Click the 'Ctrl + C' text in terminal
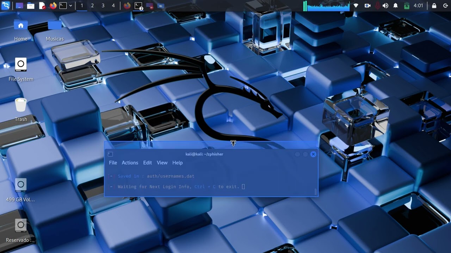 tap(205, 187)
